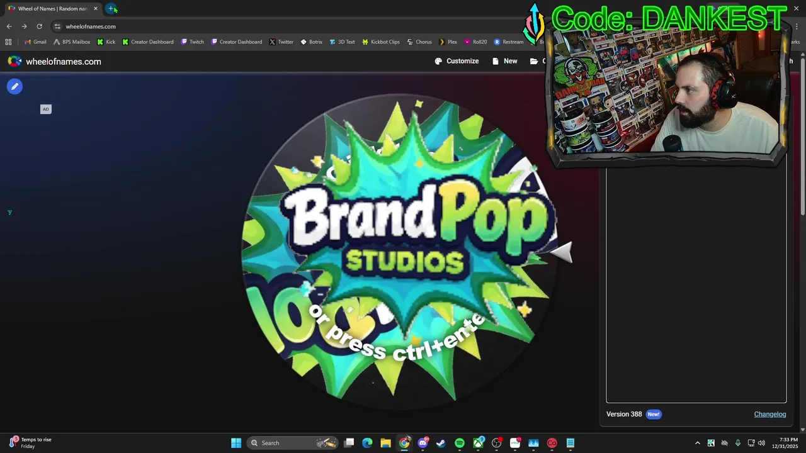Open the Customize menu with palette icon
The width and height of the screenshot is (806, 453).
457,61
